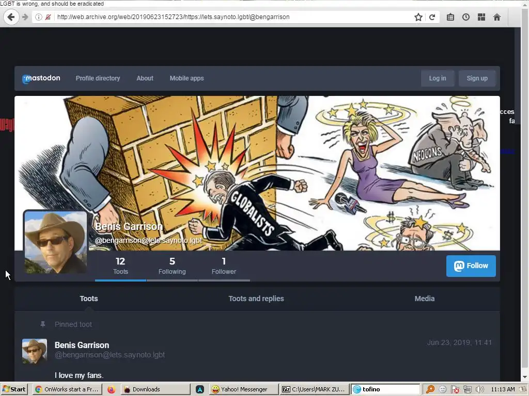Screen dimensions: 529x396
Task: Switch to the OnWorks Chrome taskbar item
Action: pyautogui.click(x=68, y=389)
